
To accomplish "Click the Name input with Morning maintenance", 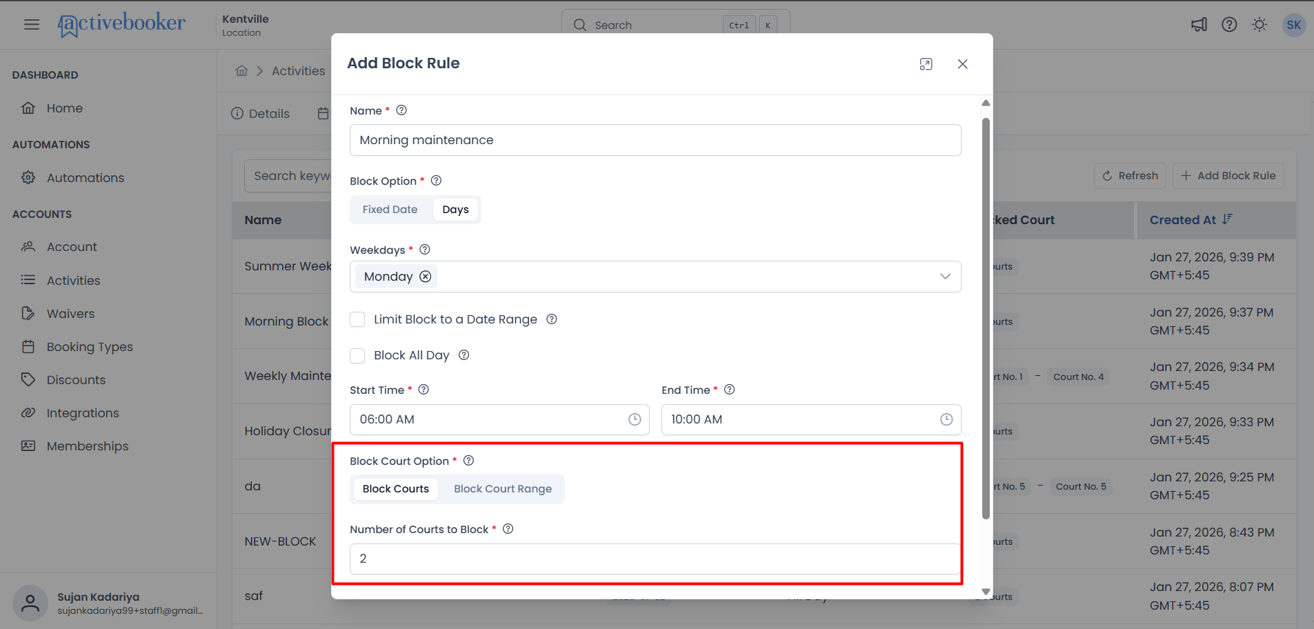I will 655,140.
